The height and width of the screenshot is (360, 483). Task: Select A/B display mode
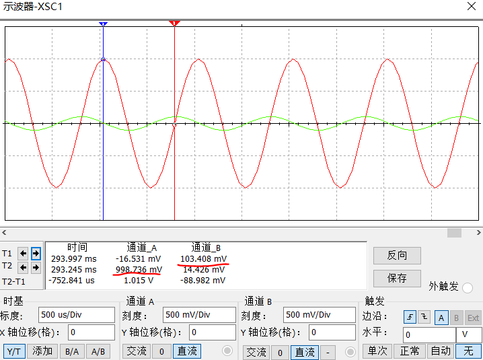pyautogui.click(x=98, y=351)
